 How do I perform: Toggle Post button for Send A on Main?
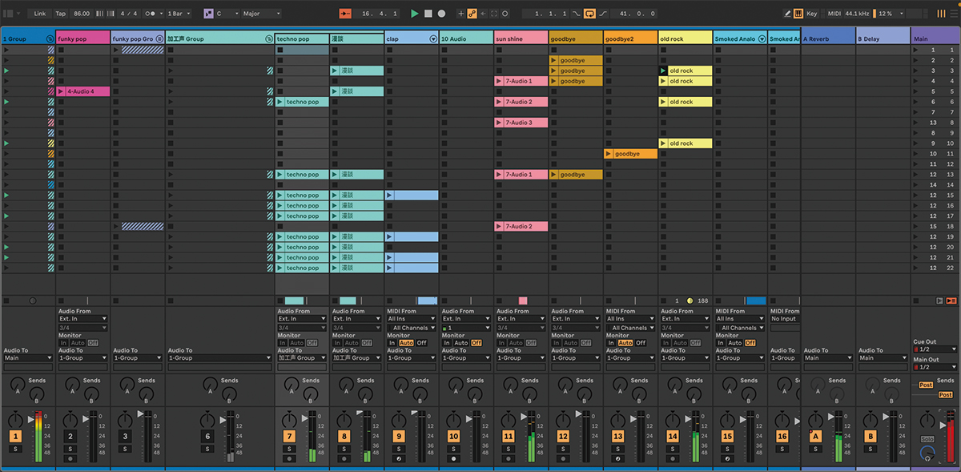tap(926, 385)
